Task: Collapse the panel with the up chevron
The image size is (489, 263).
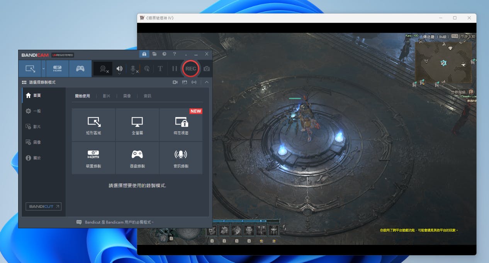Action: tap(207, 82)
